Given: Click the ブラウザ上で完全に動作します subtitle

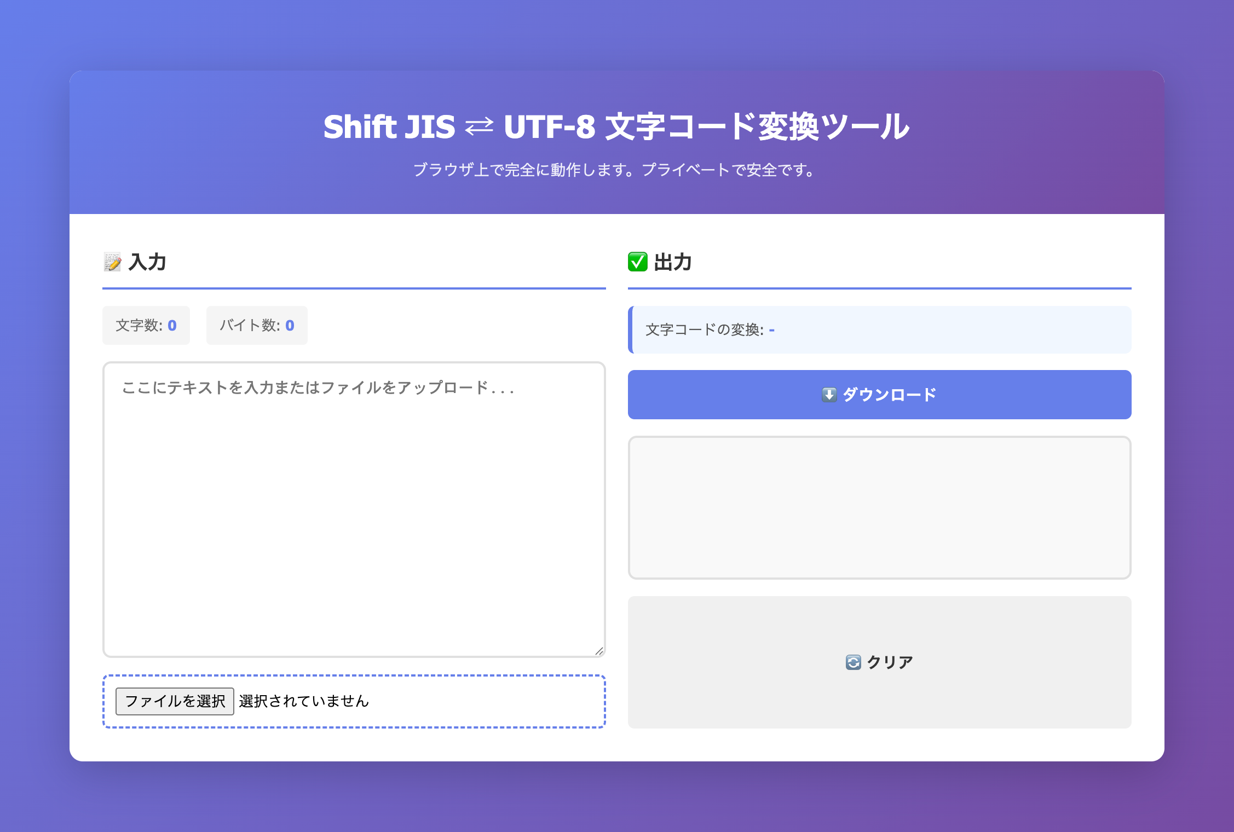Looking at the screenshot, I should click(x=615, y=170).
